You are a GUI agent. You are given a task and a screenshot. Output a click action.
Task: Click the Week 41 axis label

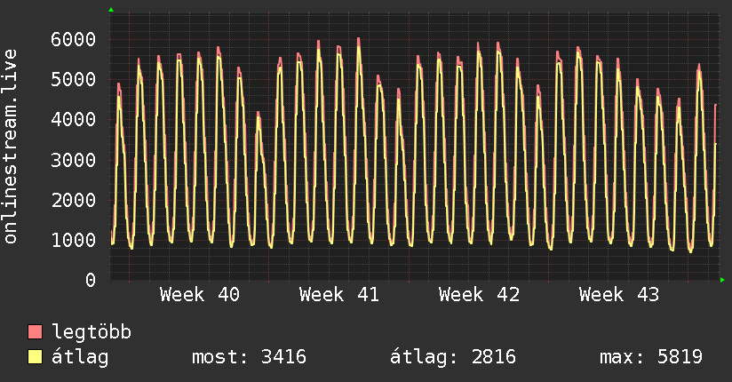pyautogui.click(x=339, y=295)
